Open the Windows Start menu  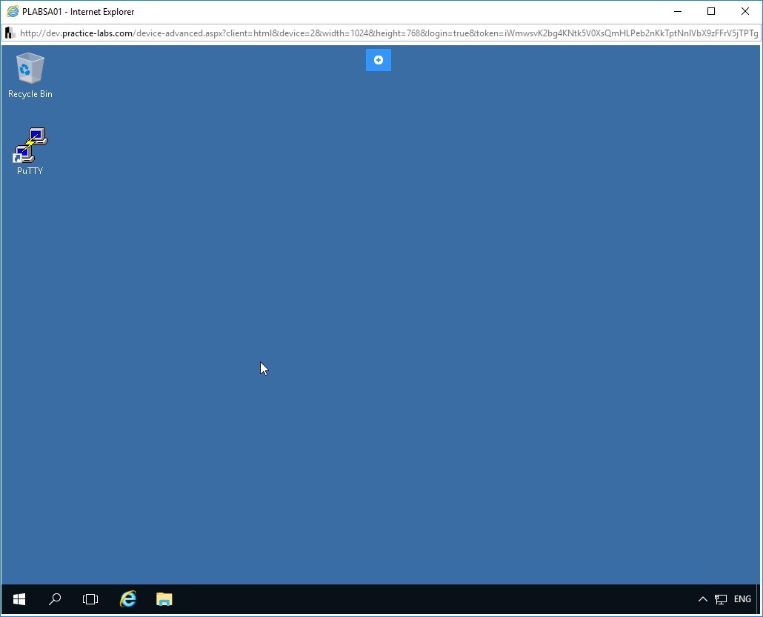coord(19,599)
